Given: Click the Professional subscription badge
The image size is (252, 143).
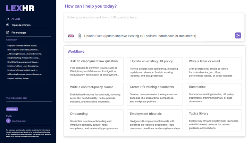Looking at the screenshot, I should pyautogui.click(x=12, y=109).
